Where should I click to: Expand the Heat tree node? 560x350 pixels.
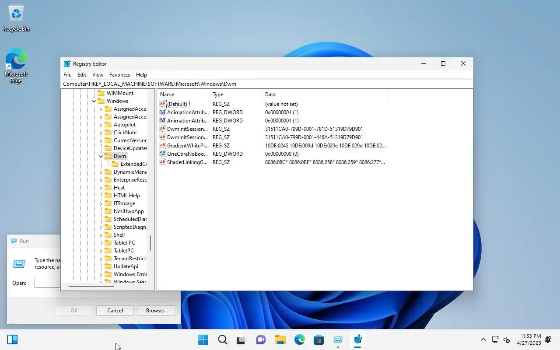point(101,188)
